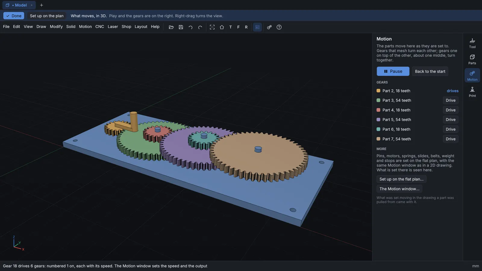Click the Undo arrow icon
Image resolution: width=482 pixels, height=271 pixels.
click(x=190, y=27)
